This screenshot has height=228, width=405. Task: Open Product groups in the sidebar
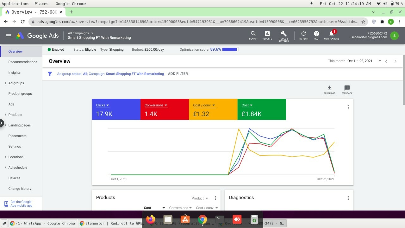[20, 93]
